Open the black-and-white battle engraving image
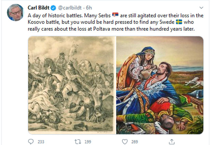212x145 pixels. [71, 85]
